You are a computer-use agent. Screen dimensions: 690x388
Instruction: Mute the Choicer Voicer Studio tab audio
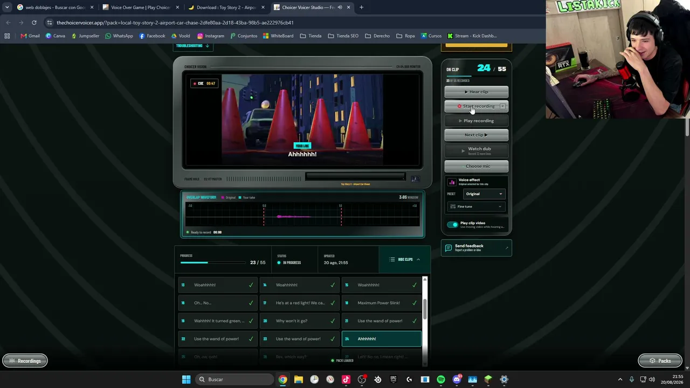click(340, 8)
